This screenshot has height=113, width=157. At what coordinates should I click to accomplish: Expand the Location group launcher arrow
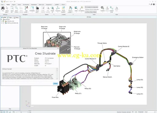coord(73,15)
